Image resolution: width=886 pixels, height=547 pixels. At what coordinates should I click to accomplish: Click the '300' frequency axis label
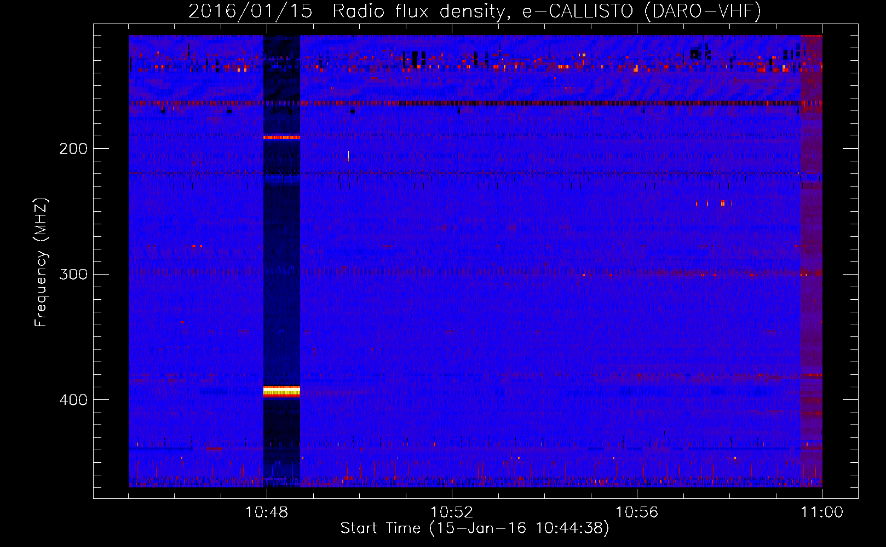[73, 274]
